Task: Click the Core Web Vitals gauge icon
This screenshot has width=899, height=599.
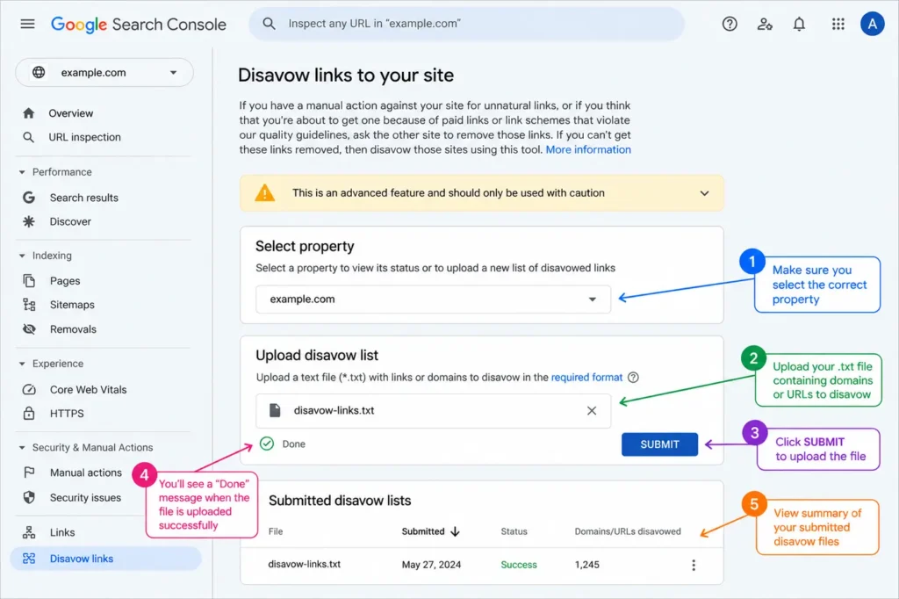Action: (29, 390)
